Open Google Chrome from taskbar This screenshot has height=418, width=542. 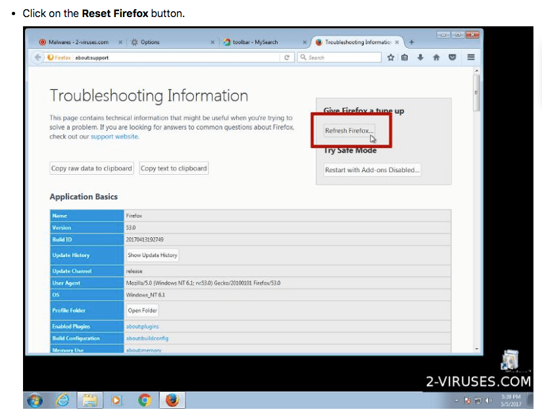pyautogui.click(x=145, y=400)
